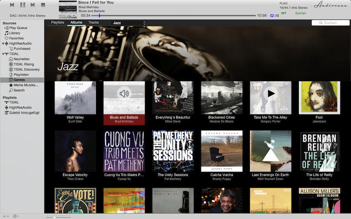Open HighResAudio playlist under Playlists
The height and width of the screenshot is (219, 351).
coord(19,108)
